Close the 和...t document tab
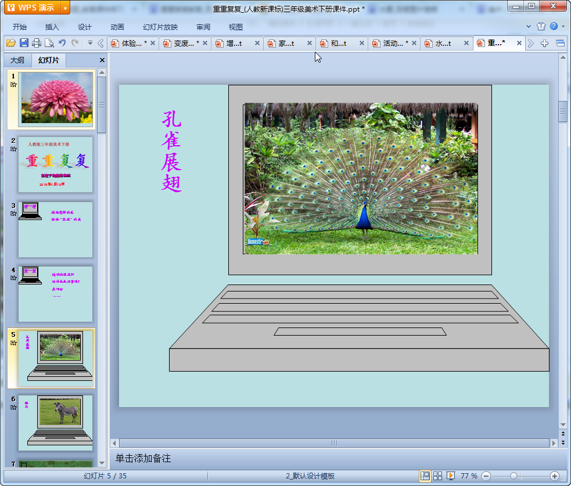The image size is (571, 486). click(x=362, y=43)
